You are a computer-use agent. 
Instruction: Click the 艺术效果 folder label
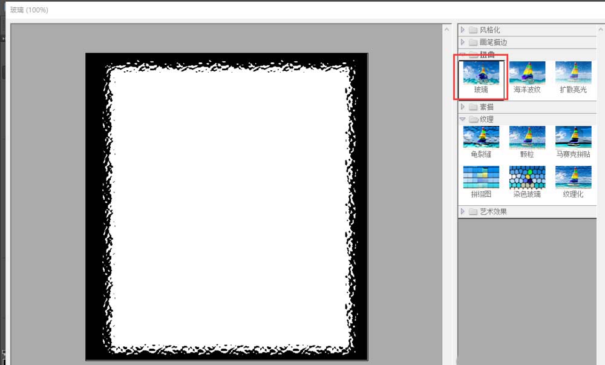click(x=493, y=211)
